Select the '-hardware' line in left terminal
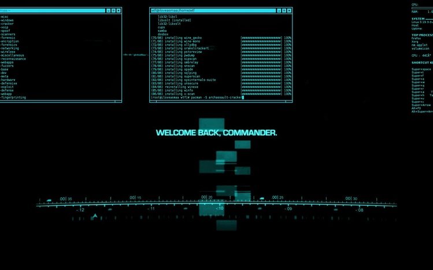This screenshot has height=270, width=433. [8, 80]
